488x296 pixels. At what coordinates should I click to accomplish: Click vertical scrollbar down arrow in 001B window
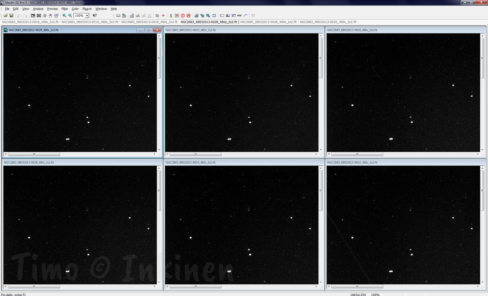(482, 150)
